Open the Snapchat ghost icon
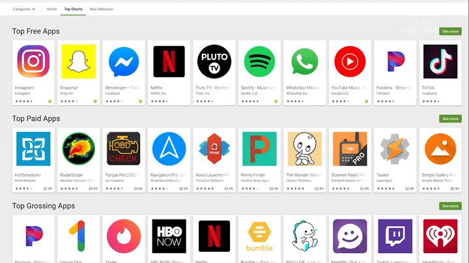469x263 pixels. pyautogui.click(x=79, y=62)
